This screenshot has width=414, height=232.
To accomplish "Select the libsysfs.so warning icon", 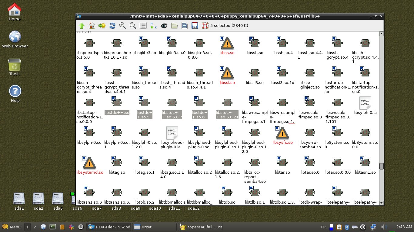I will [x=282, y=133].
